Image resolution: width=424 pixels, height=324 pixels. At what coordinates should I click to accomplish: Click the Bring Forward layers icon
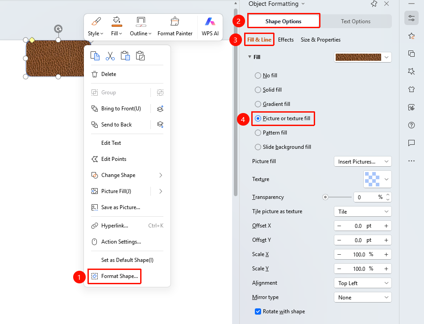pyautogui.click(x=160, y=109)
